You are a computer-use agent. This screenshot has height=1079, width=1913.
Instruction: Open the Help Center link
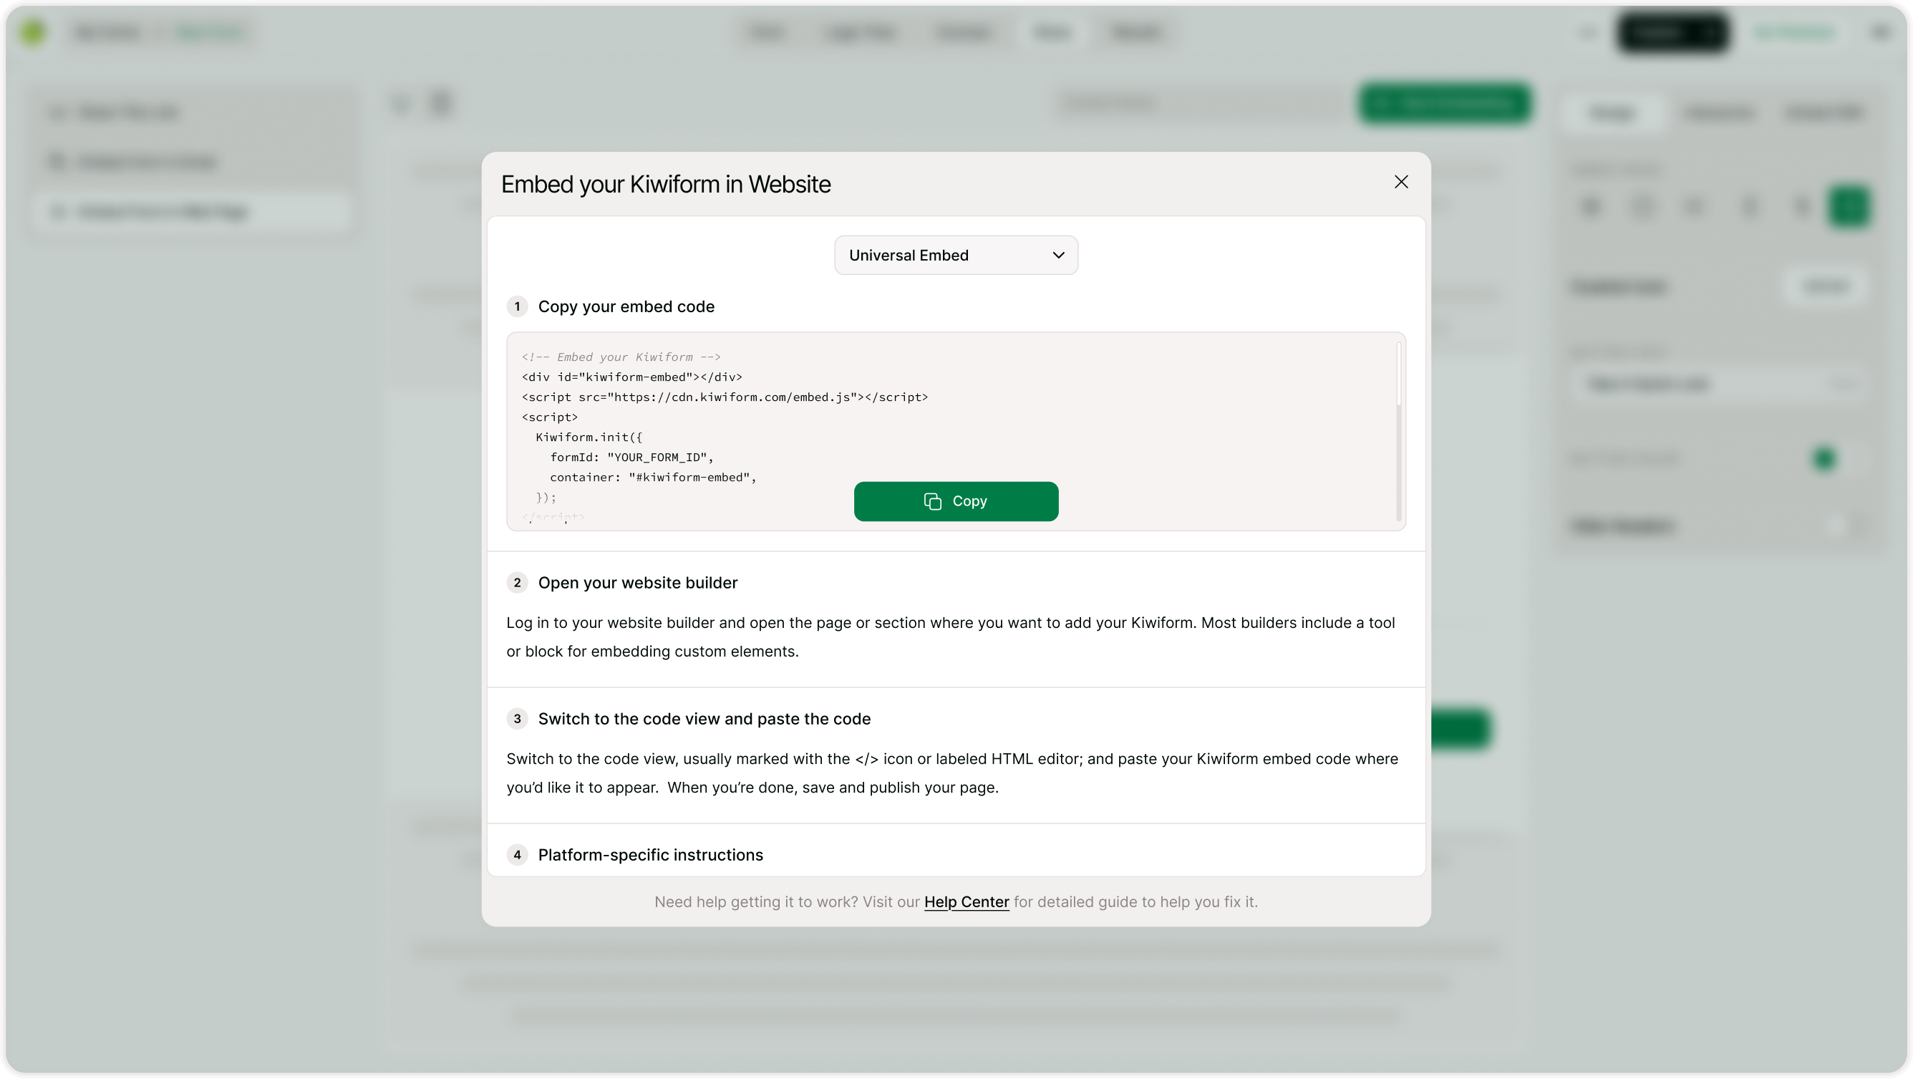966,901
